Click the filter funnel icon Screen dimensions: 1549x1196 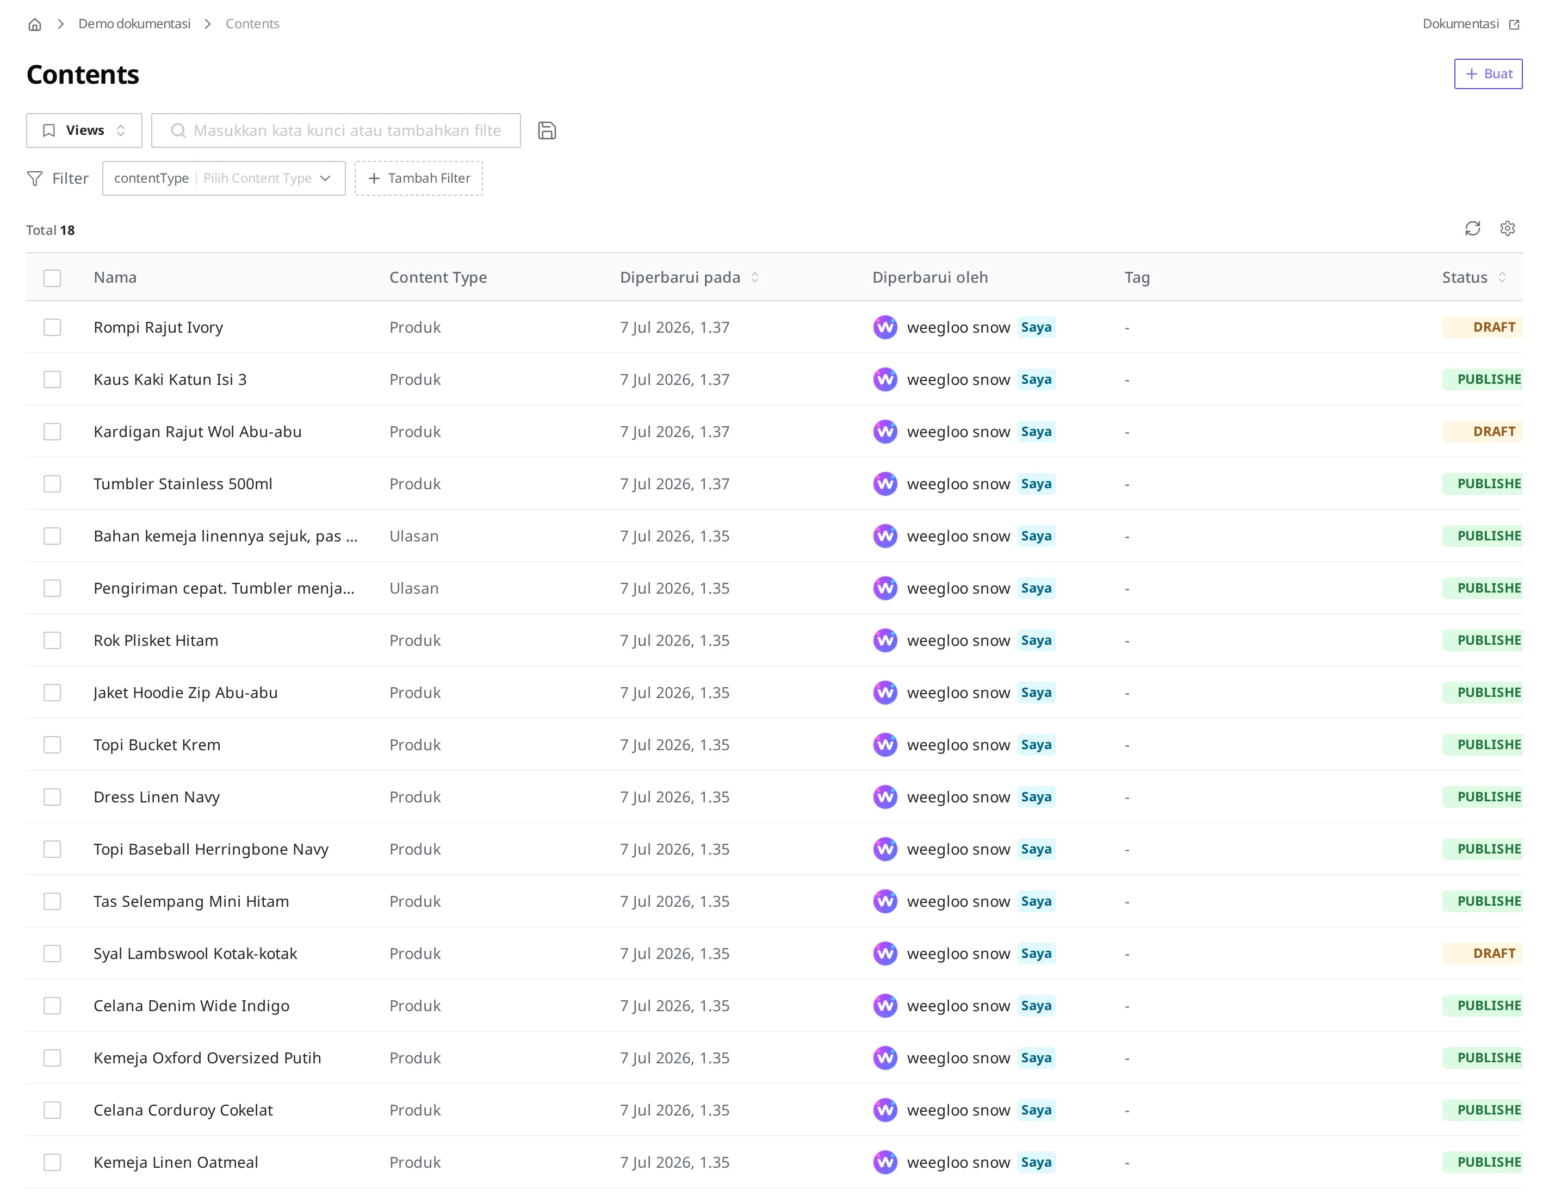click(35, 179)
